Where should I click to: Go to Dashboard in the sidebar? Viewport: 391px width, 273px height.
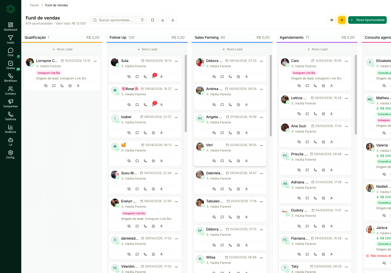[x=11, y=27]
